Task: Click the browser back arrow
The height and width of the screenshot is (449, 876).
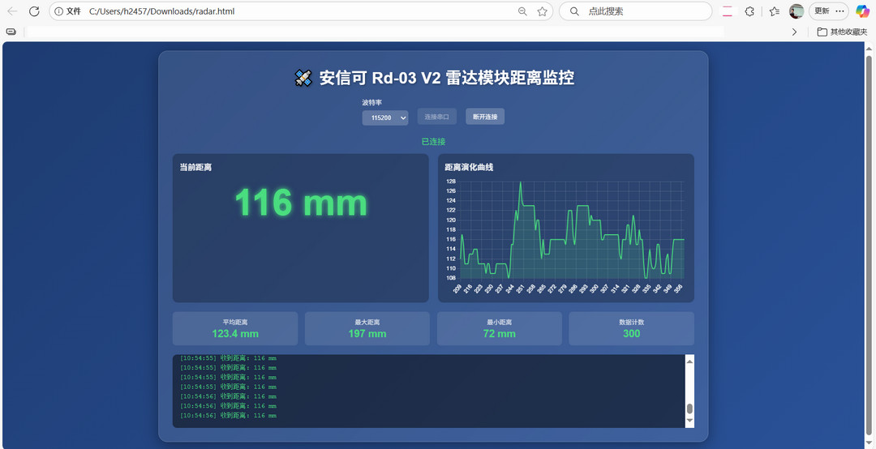Action: (x=12, y=11)
